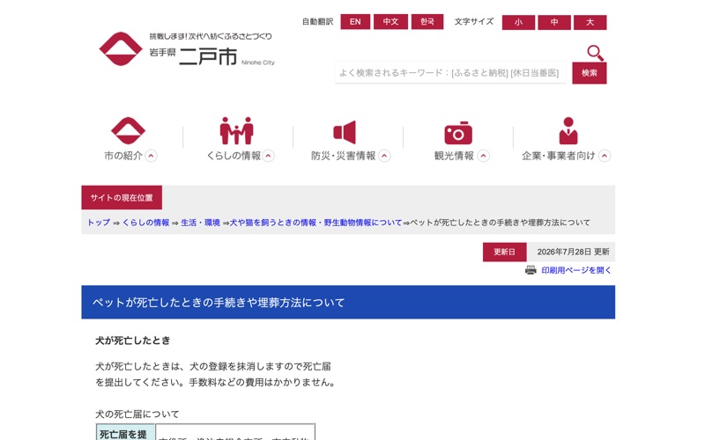Click the 自動翻訳 label
This screenshot has height=440, width=705.
coord(317,21)
